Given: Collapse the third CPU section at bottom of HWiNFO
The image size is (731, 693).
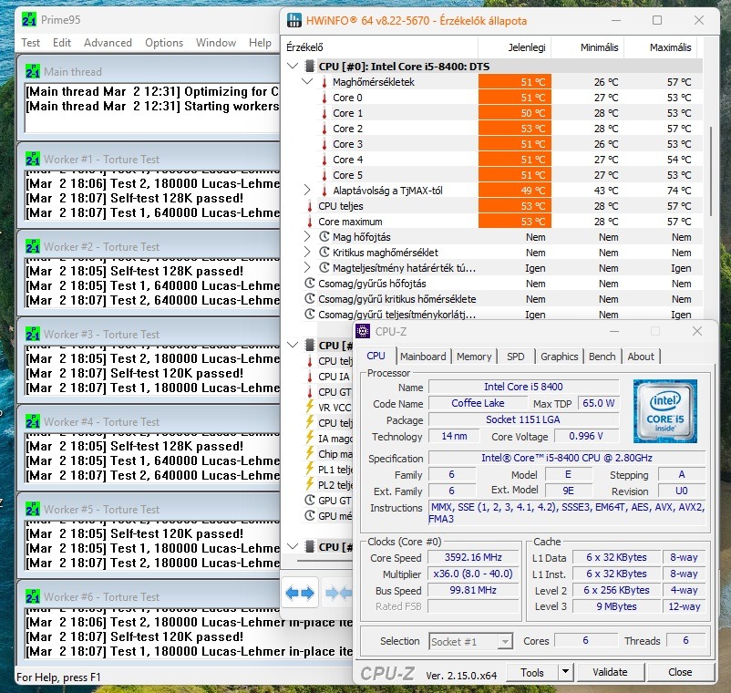Looking at the screenshot, I should tap(293, 546).
